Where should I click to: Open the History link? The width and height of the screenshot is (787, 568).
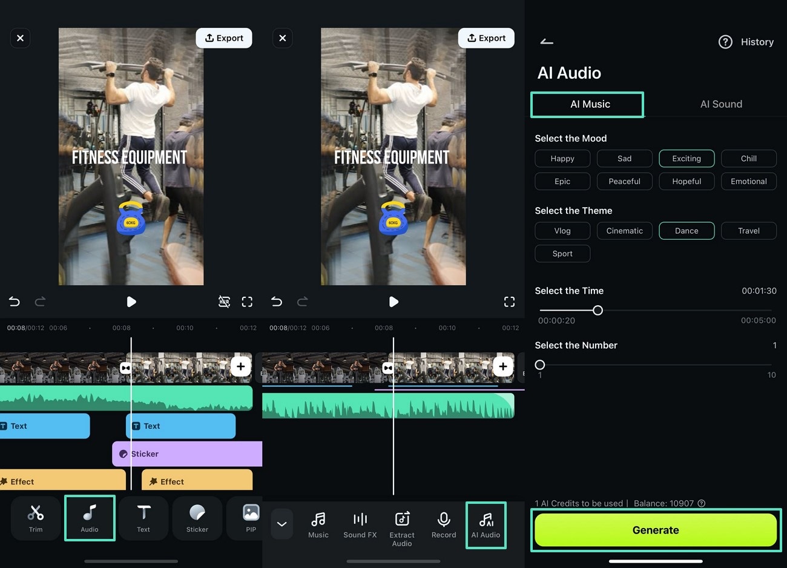[x=757, y=42]
